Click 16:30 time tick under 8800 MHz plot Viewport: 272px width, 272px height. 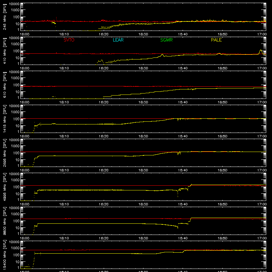click(x=143, y=238)
